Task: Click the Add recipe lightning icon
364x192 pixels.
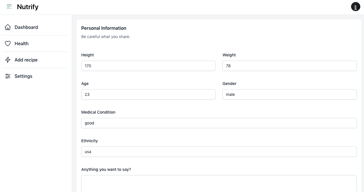Action: coord(8,60)
